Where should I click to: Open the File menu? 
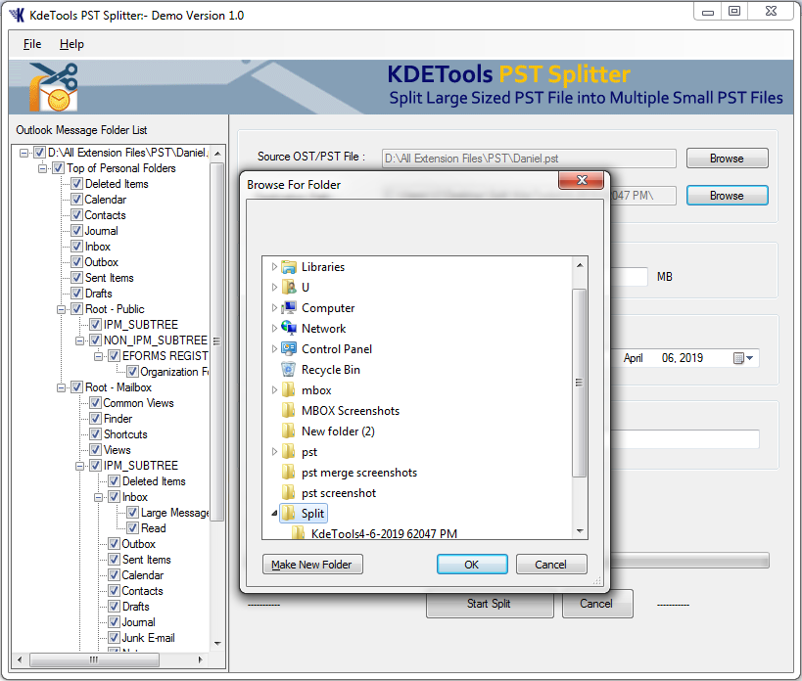32,44
